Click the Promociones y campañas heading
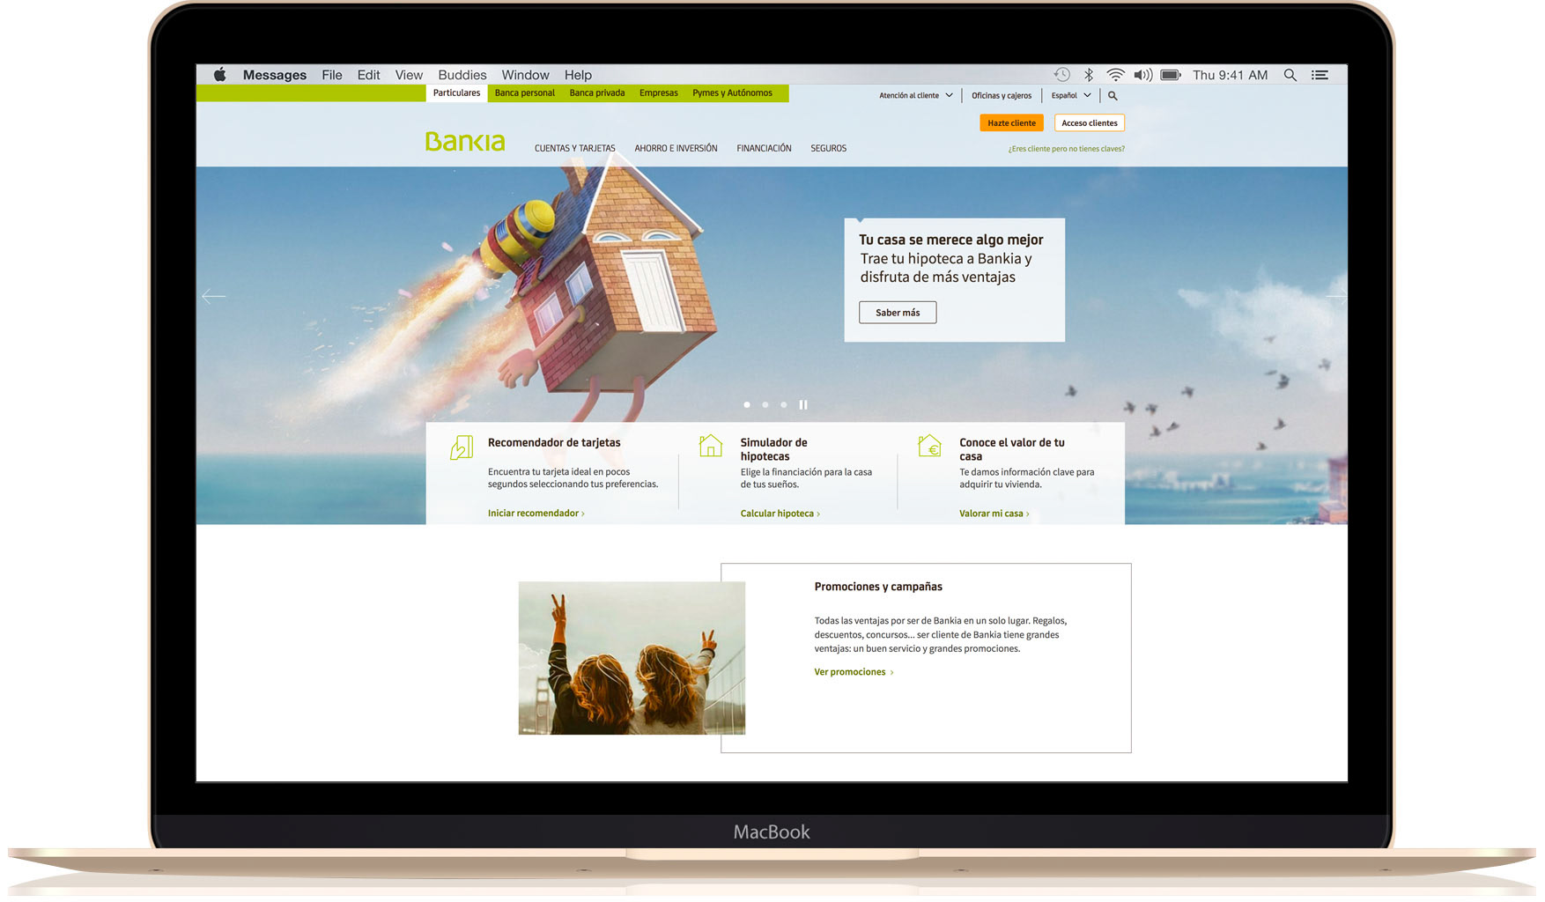Viewport: 1545px width, 902px height. tap(878, 587)
